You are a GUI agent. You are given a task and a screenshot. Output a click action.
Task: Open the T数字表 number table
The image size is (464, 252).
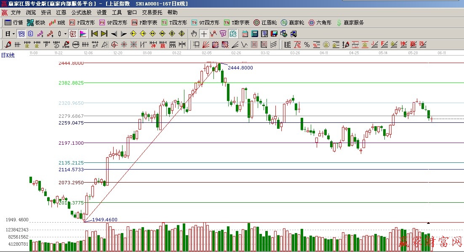click(x=237, y=23)
